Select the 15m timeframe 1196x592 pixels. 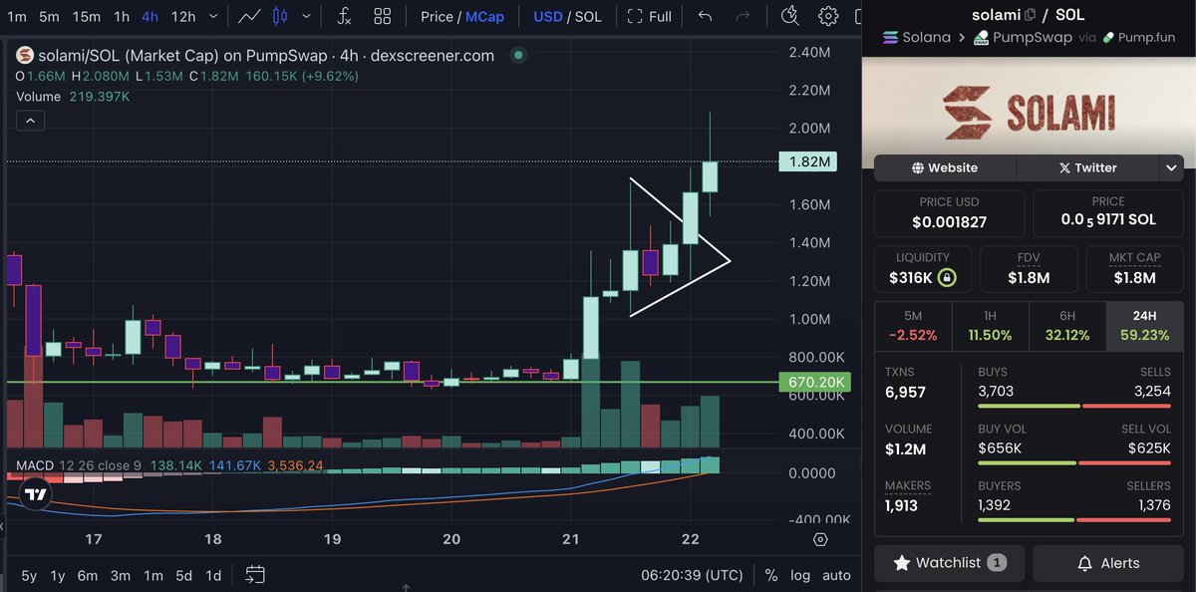pyautogui.click(x=87, y=16)
